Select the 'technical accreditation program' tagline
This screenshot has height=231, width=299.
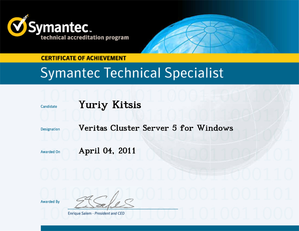pyautogui.click(x=85, y=37)
